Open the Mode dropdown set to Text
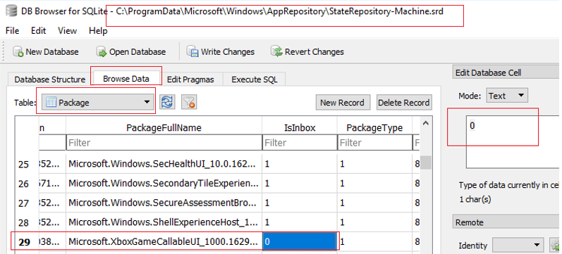The width and height of the screenshot is (562, 254). [507, 96]
